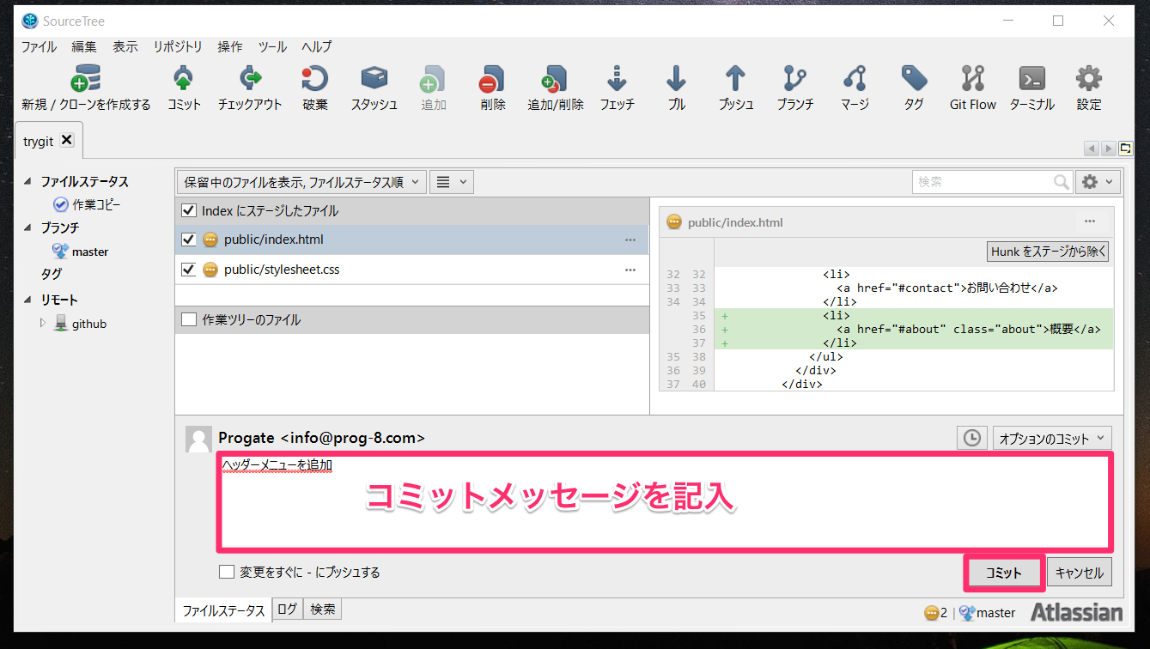
Task: Open the リポジトリ menu
Action: click(x=177, y=46)
